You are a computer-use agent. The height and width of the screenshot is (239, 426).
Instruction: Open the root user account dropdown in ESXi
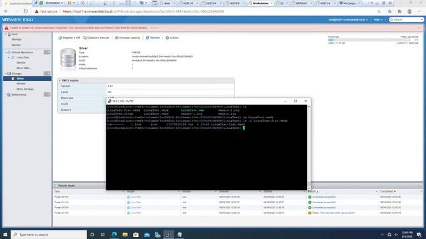(x=347, y=20)
